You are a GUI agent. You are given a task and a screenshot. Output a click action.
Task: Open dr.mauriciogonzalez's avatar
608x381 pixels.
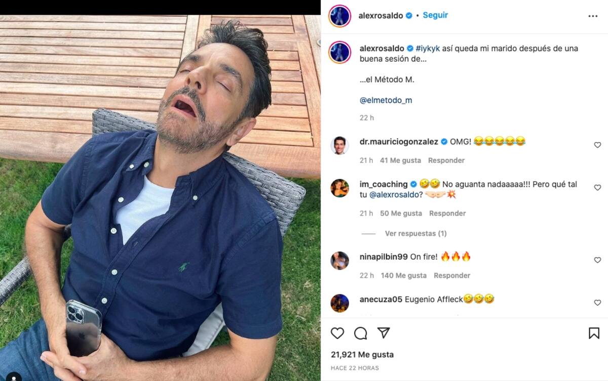click(x=339, y=146)
